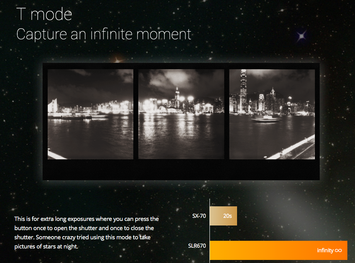Click the orange star above photo frame
Viewport: 355px width, 263px height.
118,60
